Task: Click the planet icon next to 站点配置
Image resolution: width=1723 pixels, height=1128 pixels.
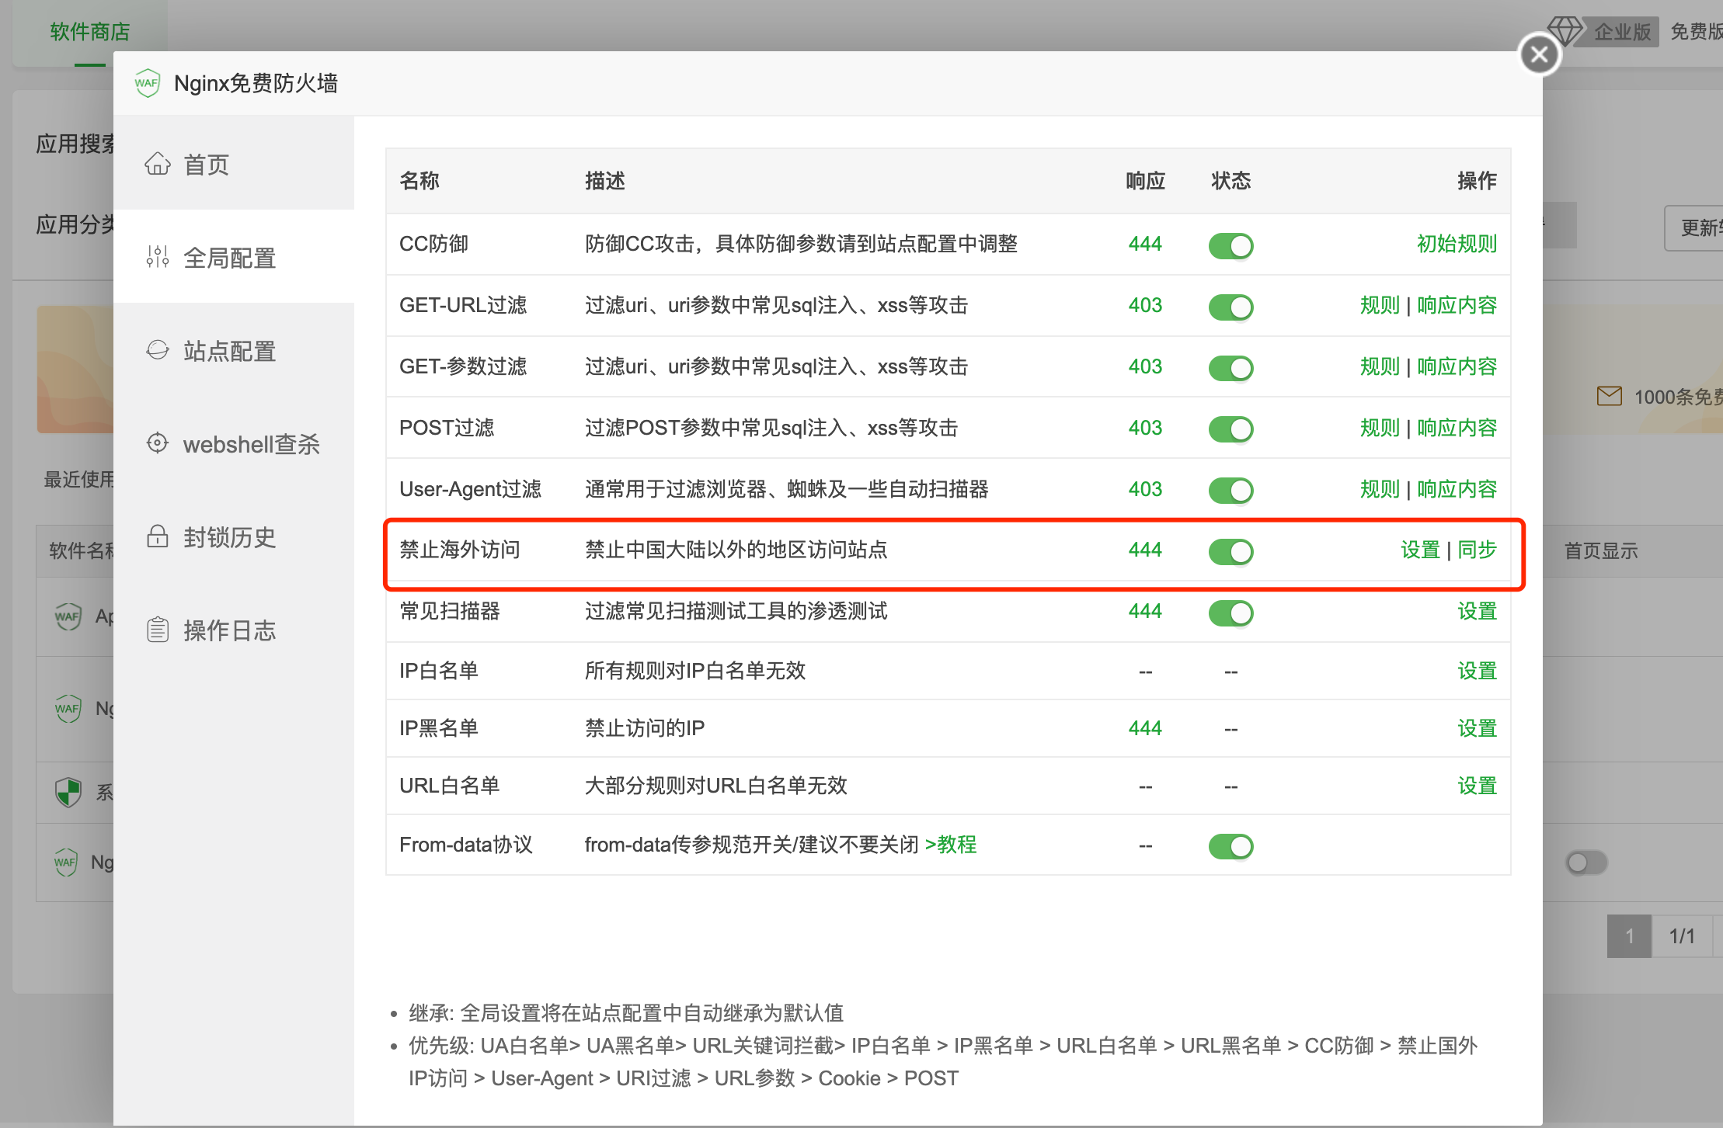Action: [158, 350]
